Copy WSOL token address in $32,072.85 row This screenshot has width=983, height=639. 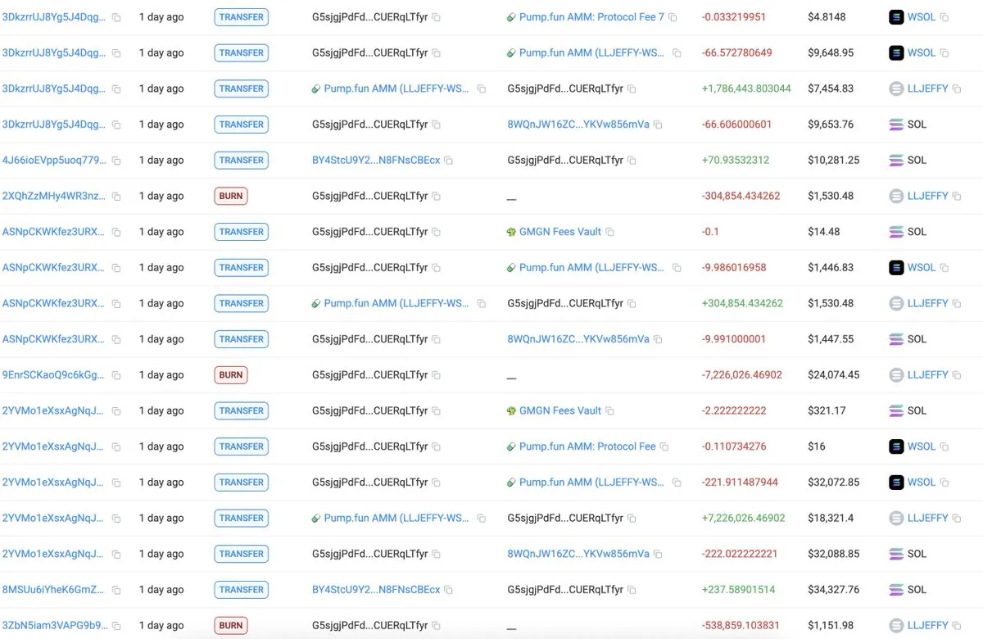point(944,483)
